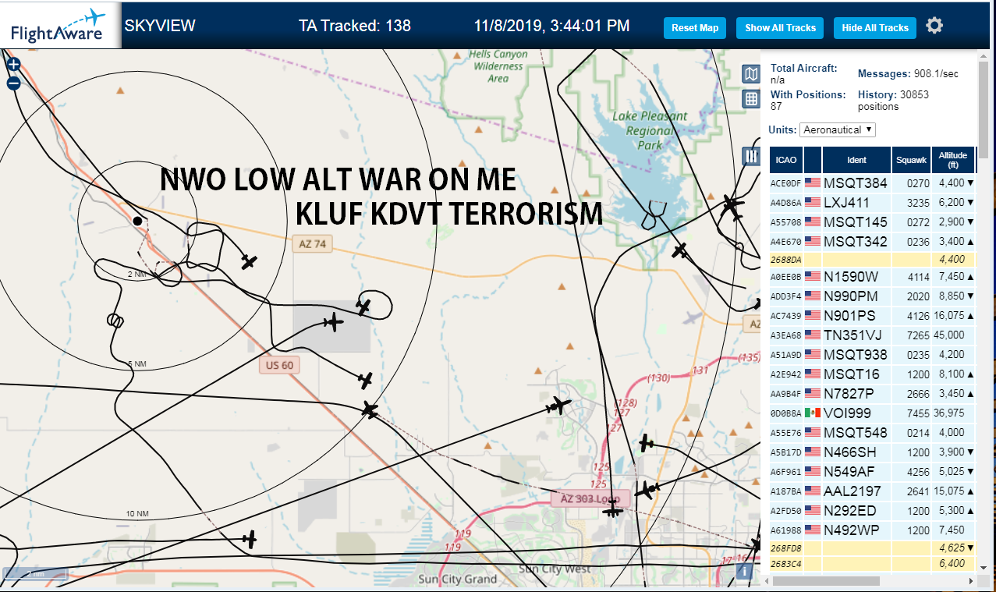Image resolution: width=996 pixels, height=592 pixels.
Task: Sort table by ICAO column header
Action: click(x=786, y=160)
